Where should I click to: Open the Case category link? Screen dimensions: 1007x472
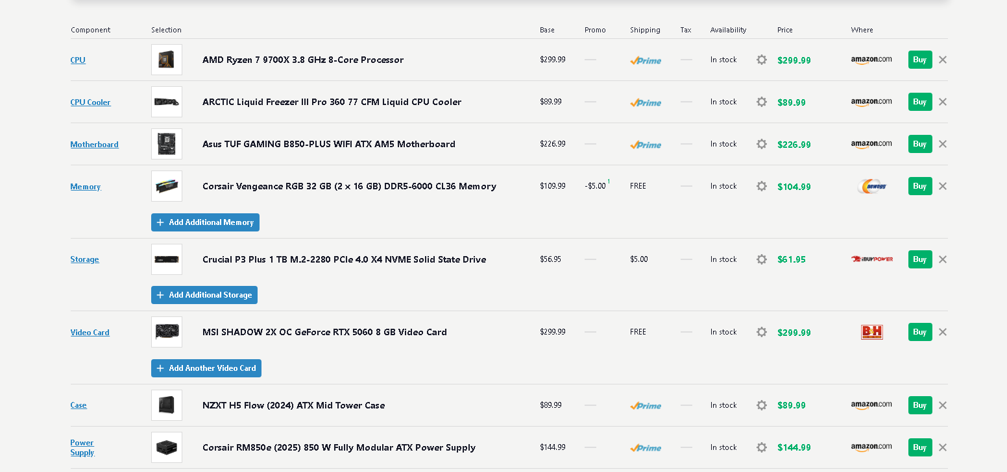click(x=79, y=405)
